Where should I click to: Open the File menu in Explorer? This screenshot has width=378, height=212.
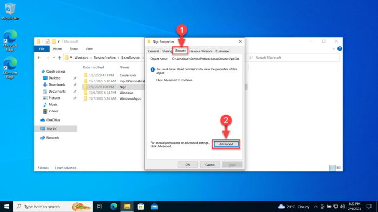click(42, 49)
